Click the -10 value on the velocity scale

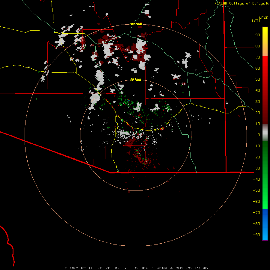pos(256,146)
